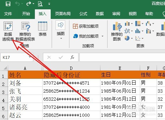The image size is (165, 120).
Task: Open the Print Preview icon
Action: pyautogui.click(x=40, y=4)
